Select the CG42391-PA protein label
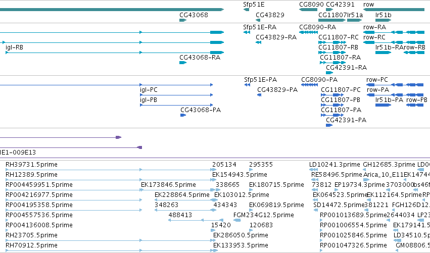The width and height of the screenshot is (430, 253). pyautogui.click(x=346, y=120)
